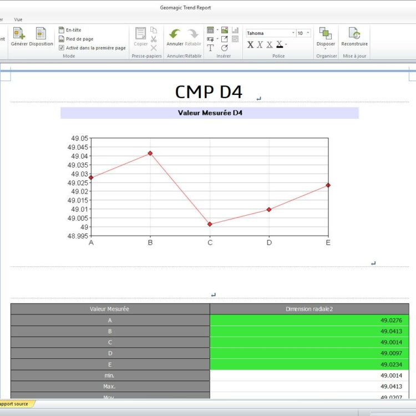Viewport: 416px width, 416px height.
Task: Expand the Disposer arrange dropdown
Action: (326, 48)
